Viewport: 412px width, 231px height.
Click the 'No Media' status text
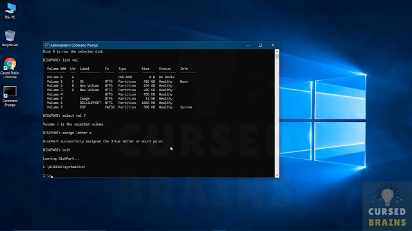click(167, 77)
